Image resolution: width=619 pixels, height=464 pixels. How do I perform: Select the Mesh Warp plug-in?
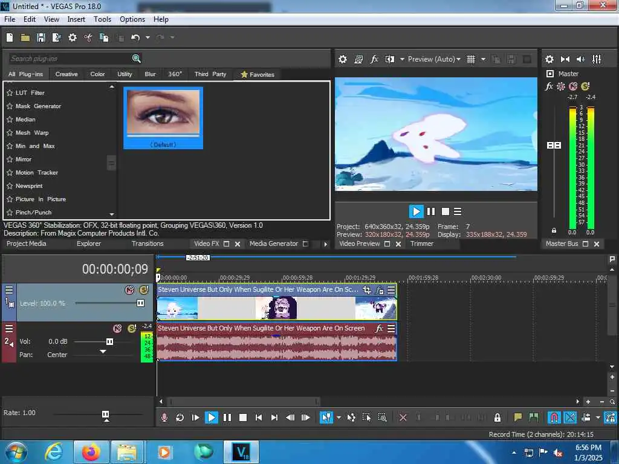click(x=32, y=132)
